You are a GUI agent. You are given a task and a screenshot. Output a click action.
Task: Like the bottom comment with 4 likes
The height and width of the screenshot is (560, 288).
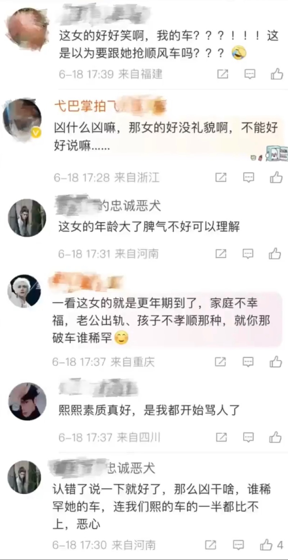pos(271,545)
